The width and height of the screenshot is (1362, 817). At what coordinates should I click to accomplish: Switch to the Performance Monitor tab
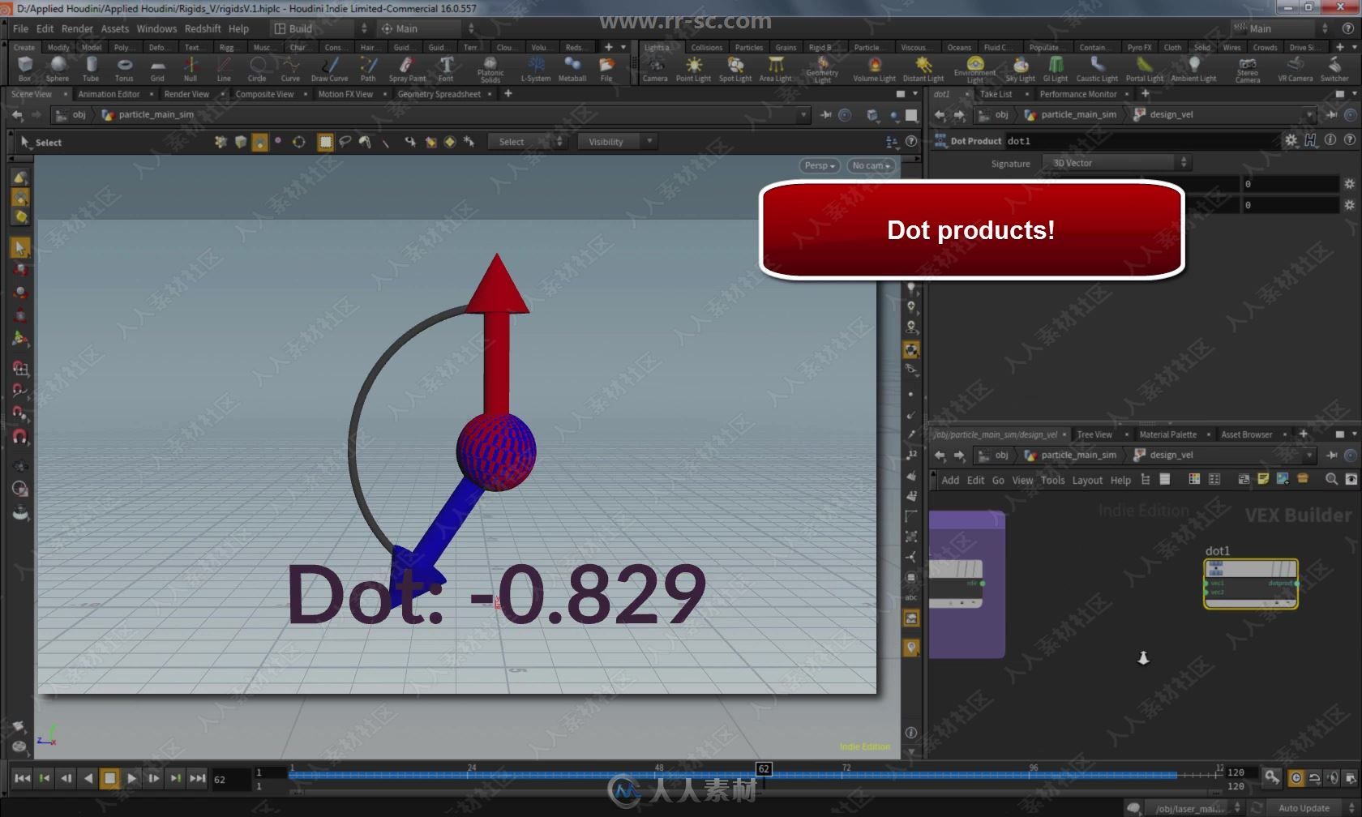(x=1078, y=94)
